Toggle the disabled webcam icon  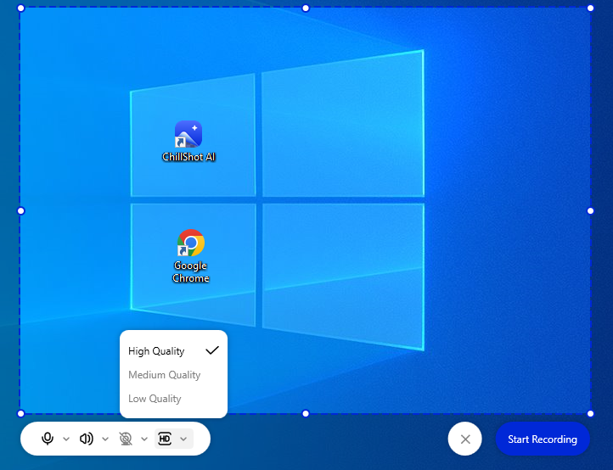(126, 439)
